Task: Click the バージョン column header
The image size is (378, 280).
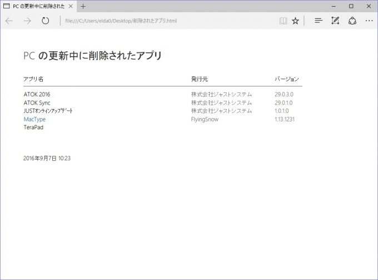Action: [x=287, y=79]
